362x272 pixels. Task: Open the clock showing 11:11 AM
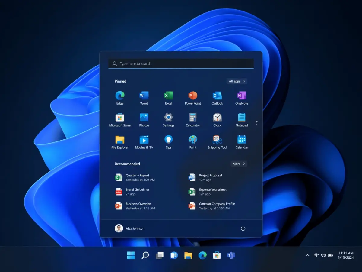point(346,255)
